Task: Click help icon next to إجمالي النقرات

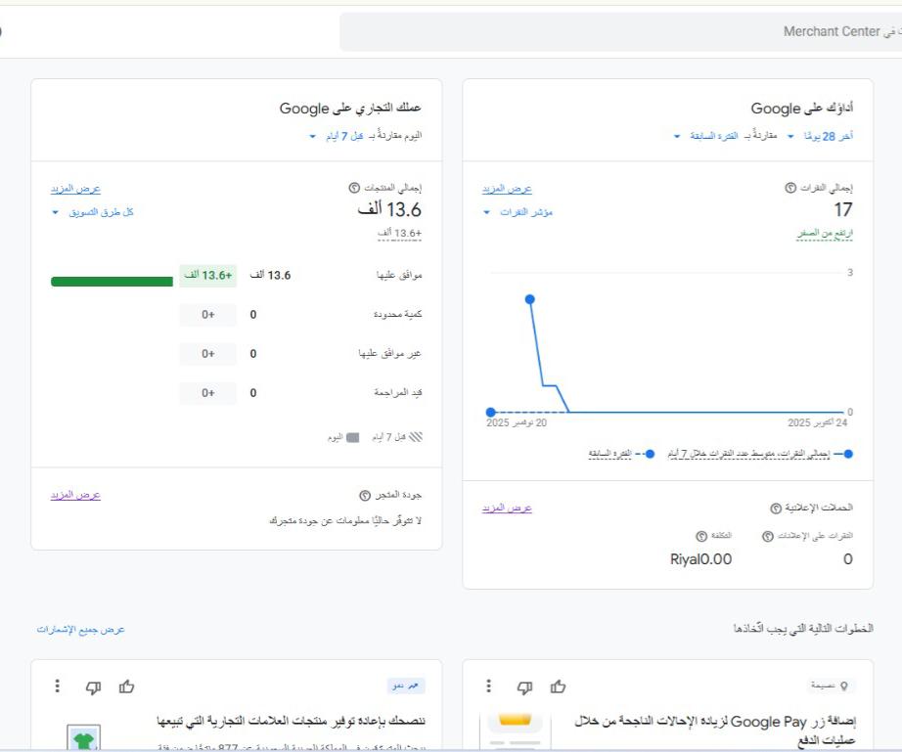Action: point(790,188)
